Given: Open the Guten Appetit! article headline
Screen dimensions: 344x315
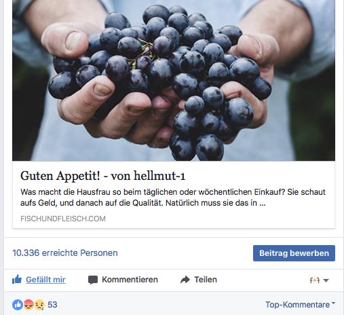Looking at the screenshot, I should coord(103,176).
